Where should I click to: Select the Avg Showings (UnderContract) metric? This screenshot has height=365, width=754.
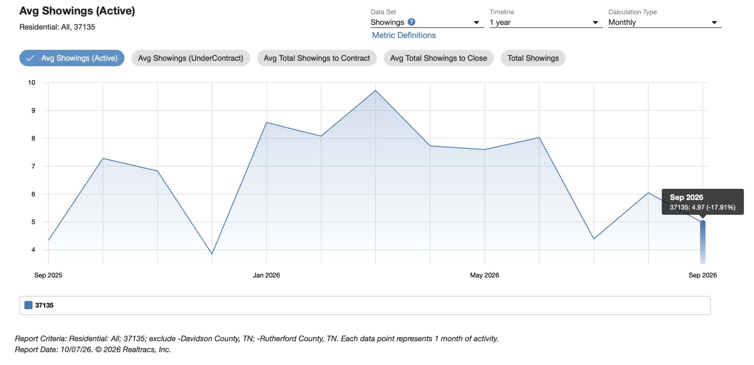pos(191,58)
